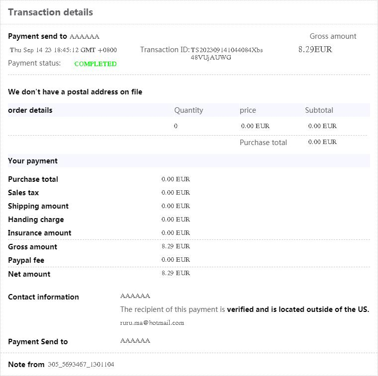This screenshot has height=376, width=378.
Task: Select the Sales tax label
Action: (x=23, y=193)
